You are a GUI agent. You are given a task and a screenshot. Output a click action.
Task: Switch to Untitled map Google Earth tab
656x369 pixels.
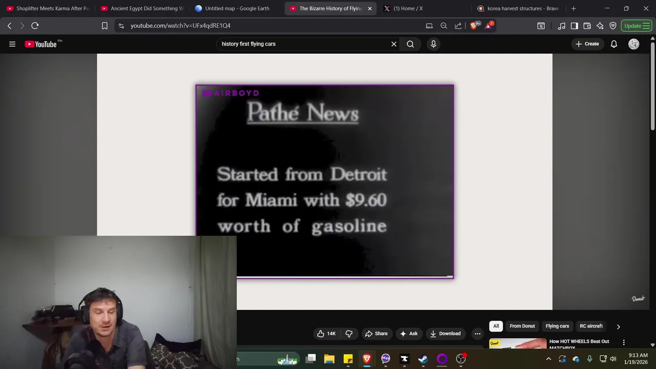point(236,8)
